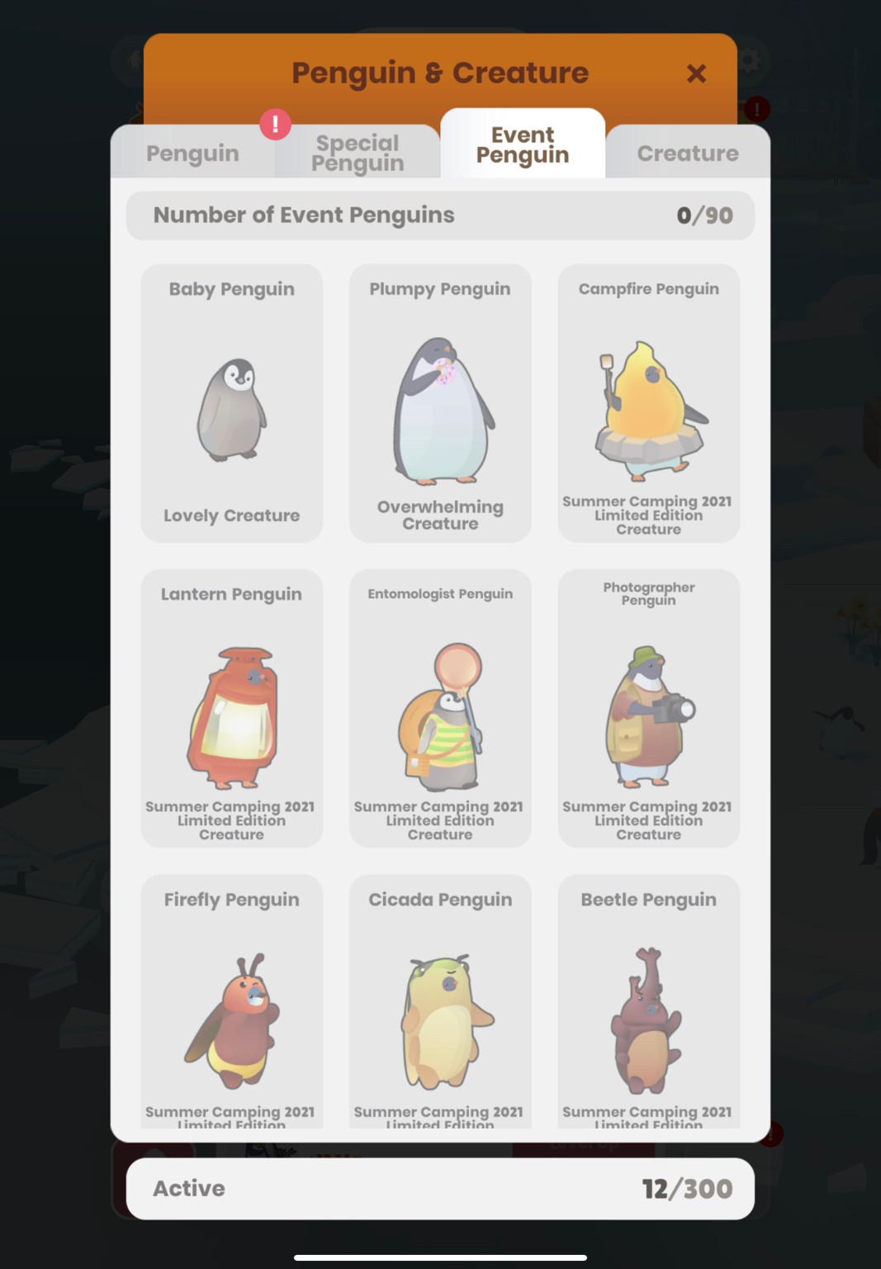881x1269 pixels.
Task: Pick the Photographer Penguin card
Action: click(649, 708)
